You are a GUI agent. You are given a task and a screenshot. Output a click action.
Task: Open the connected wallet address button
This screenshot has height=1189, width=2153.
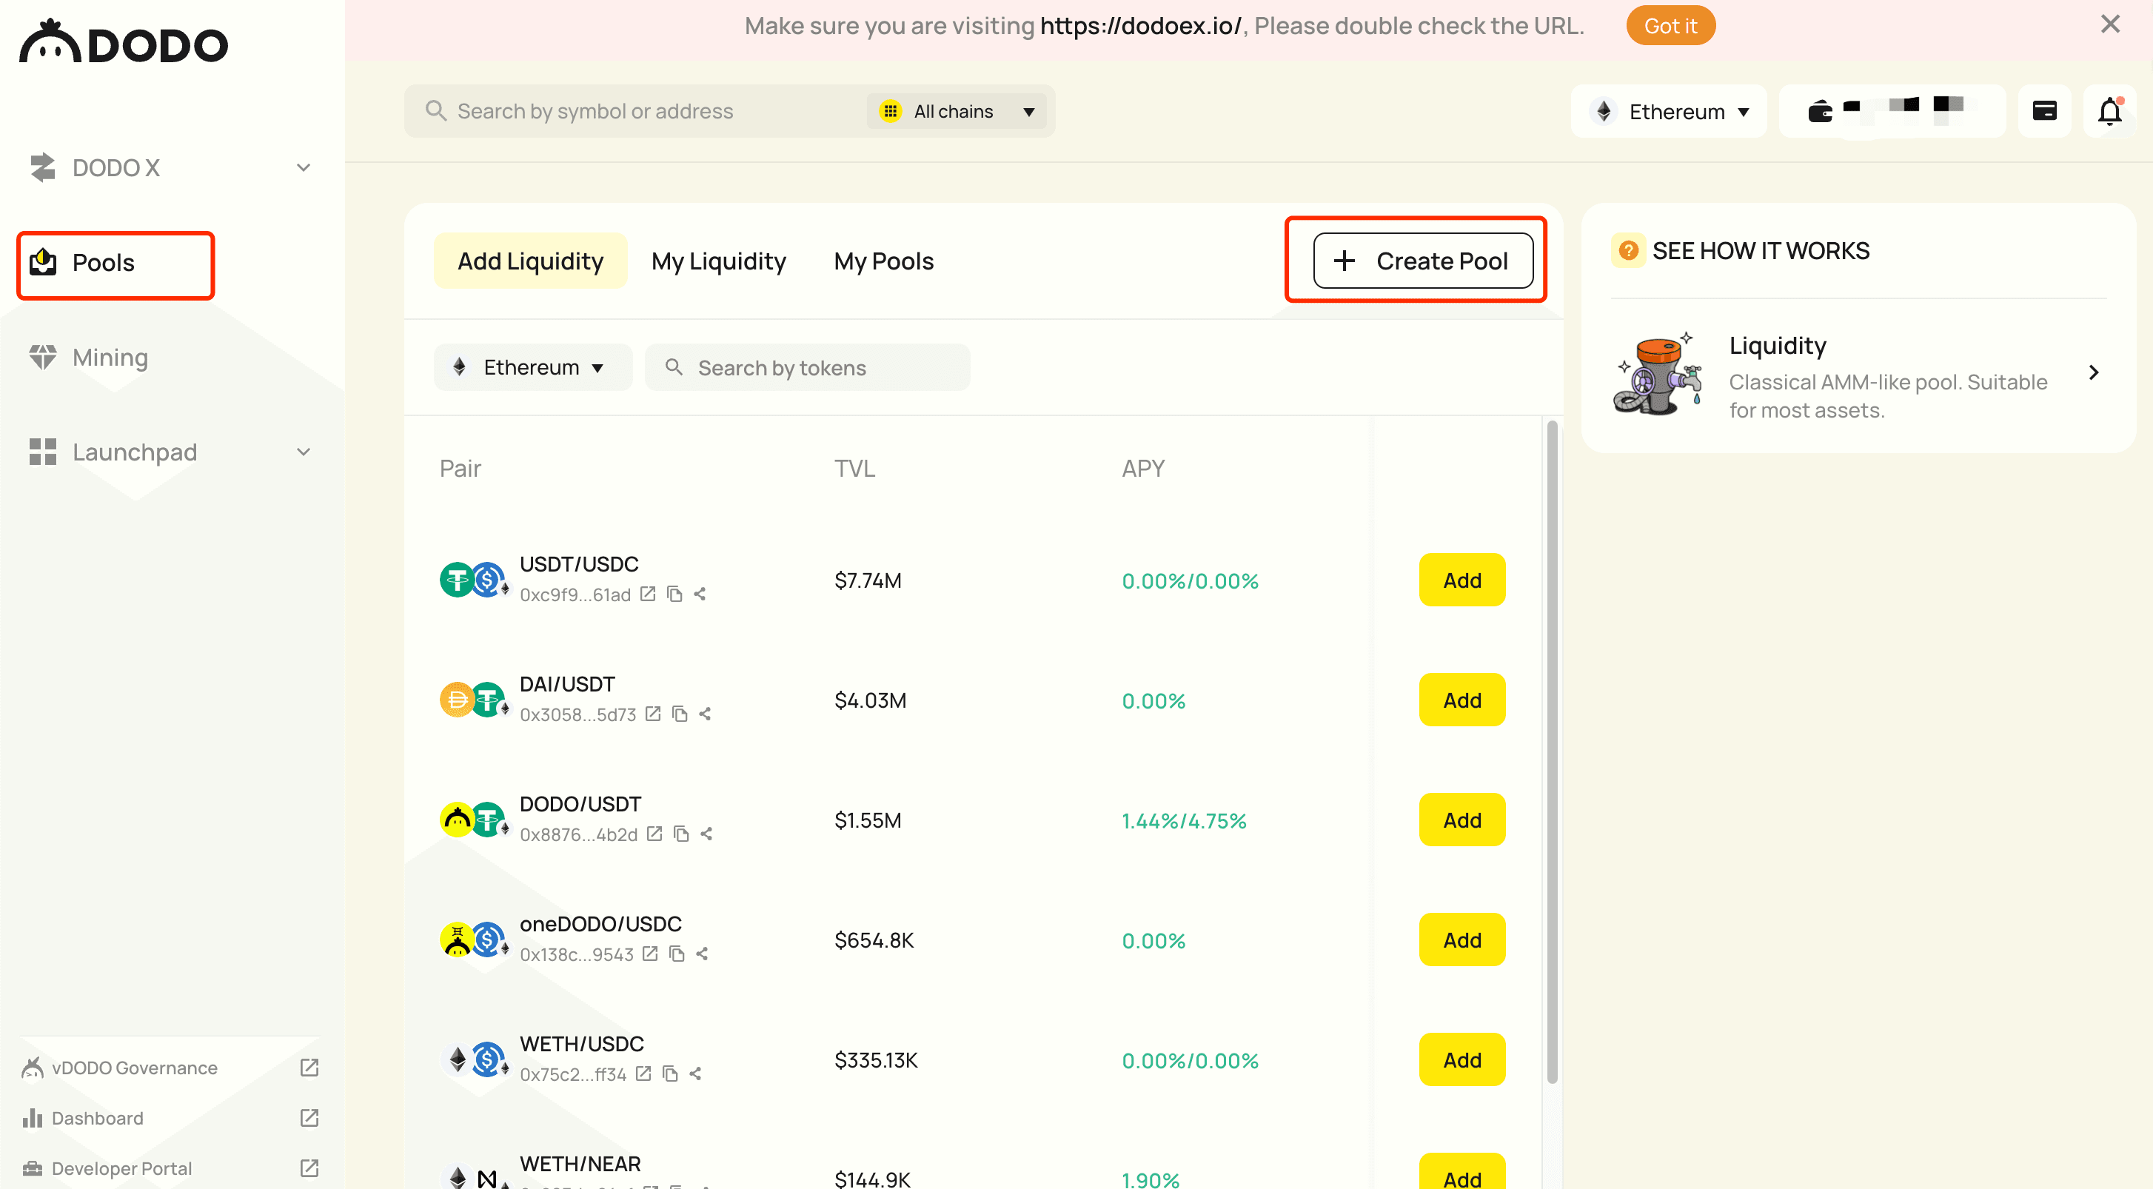[x=1892, y=111]
